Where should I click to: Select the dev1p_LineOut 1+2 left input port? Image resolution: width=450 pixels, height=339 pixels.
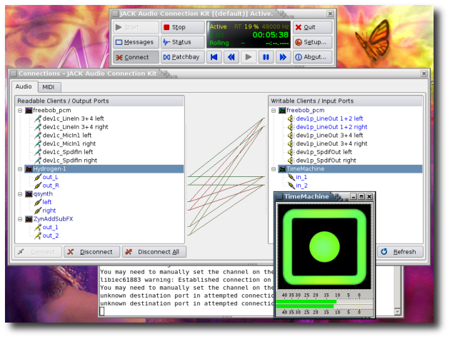pyautogui.click(x=329, y=118)
